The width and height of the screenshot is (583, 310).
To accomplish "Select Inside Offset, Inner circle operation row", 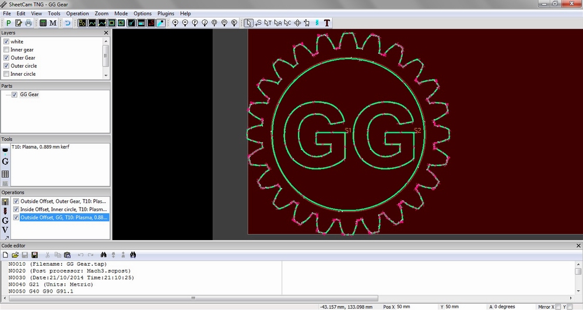I will [64, 209].
